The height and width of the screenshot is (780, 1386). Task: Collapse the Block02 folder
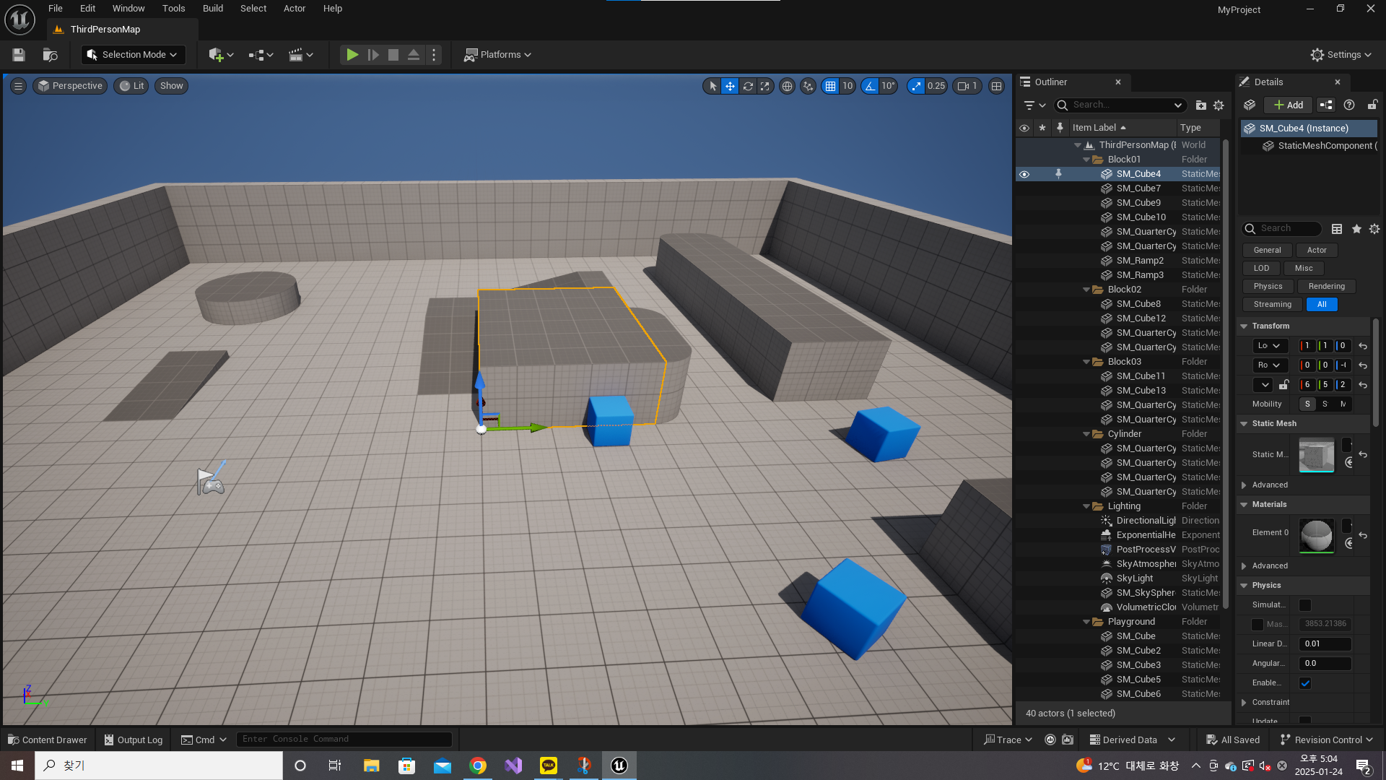(1086, 290)
